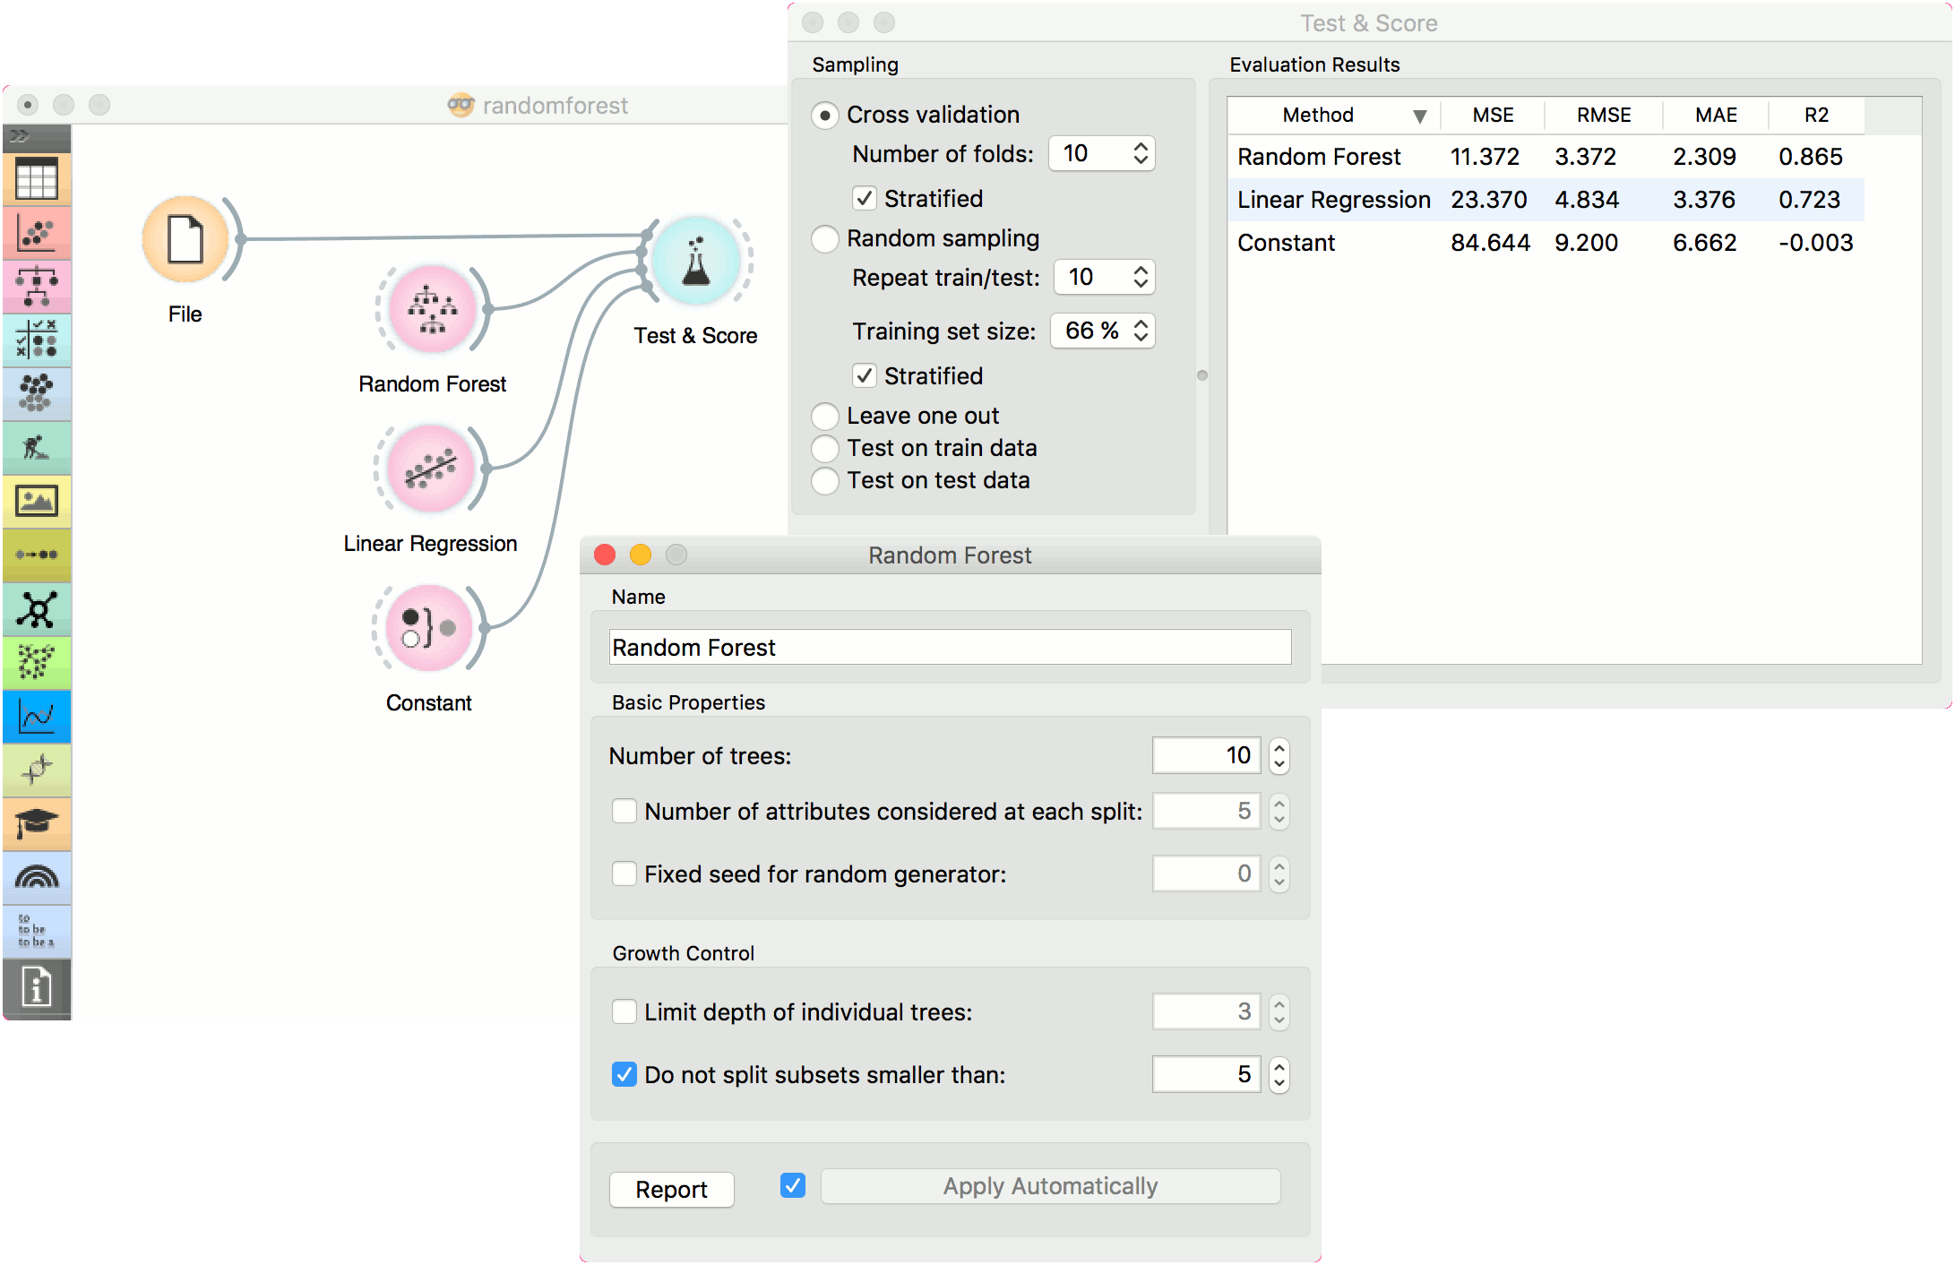Open Method column sort dropdown arrow
1955x1265 pixels.
[1419, 116]
